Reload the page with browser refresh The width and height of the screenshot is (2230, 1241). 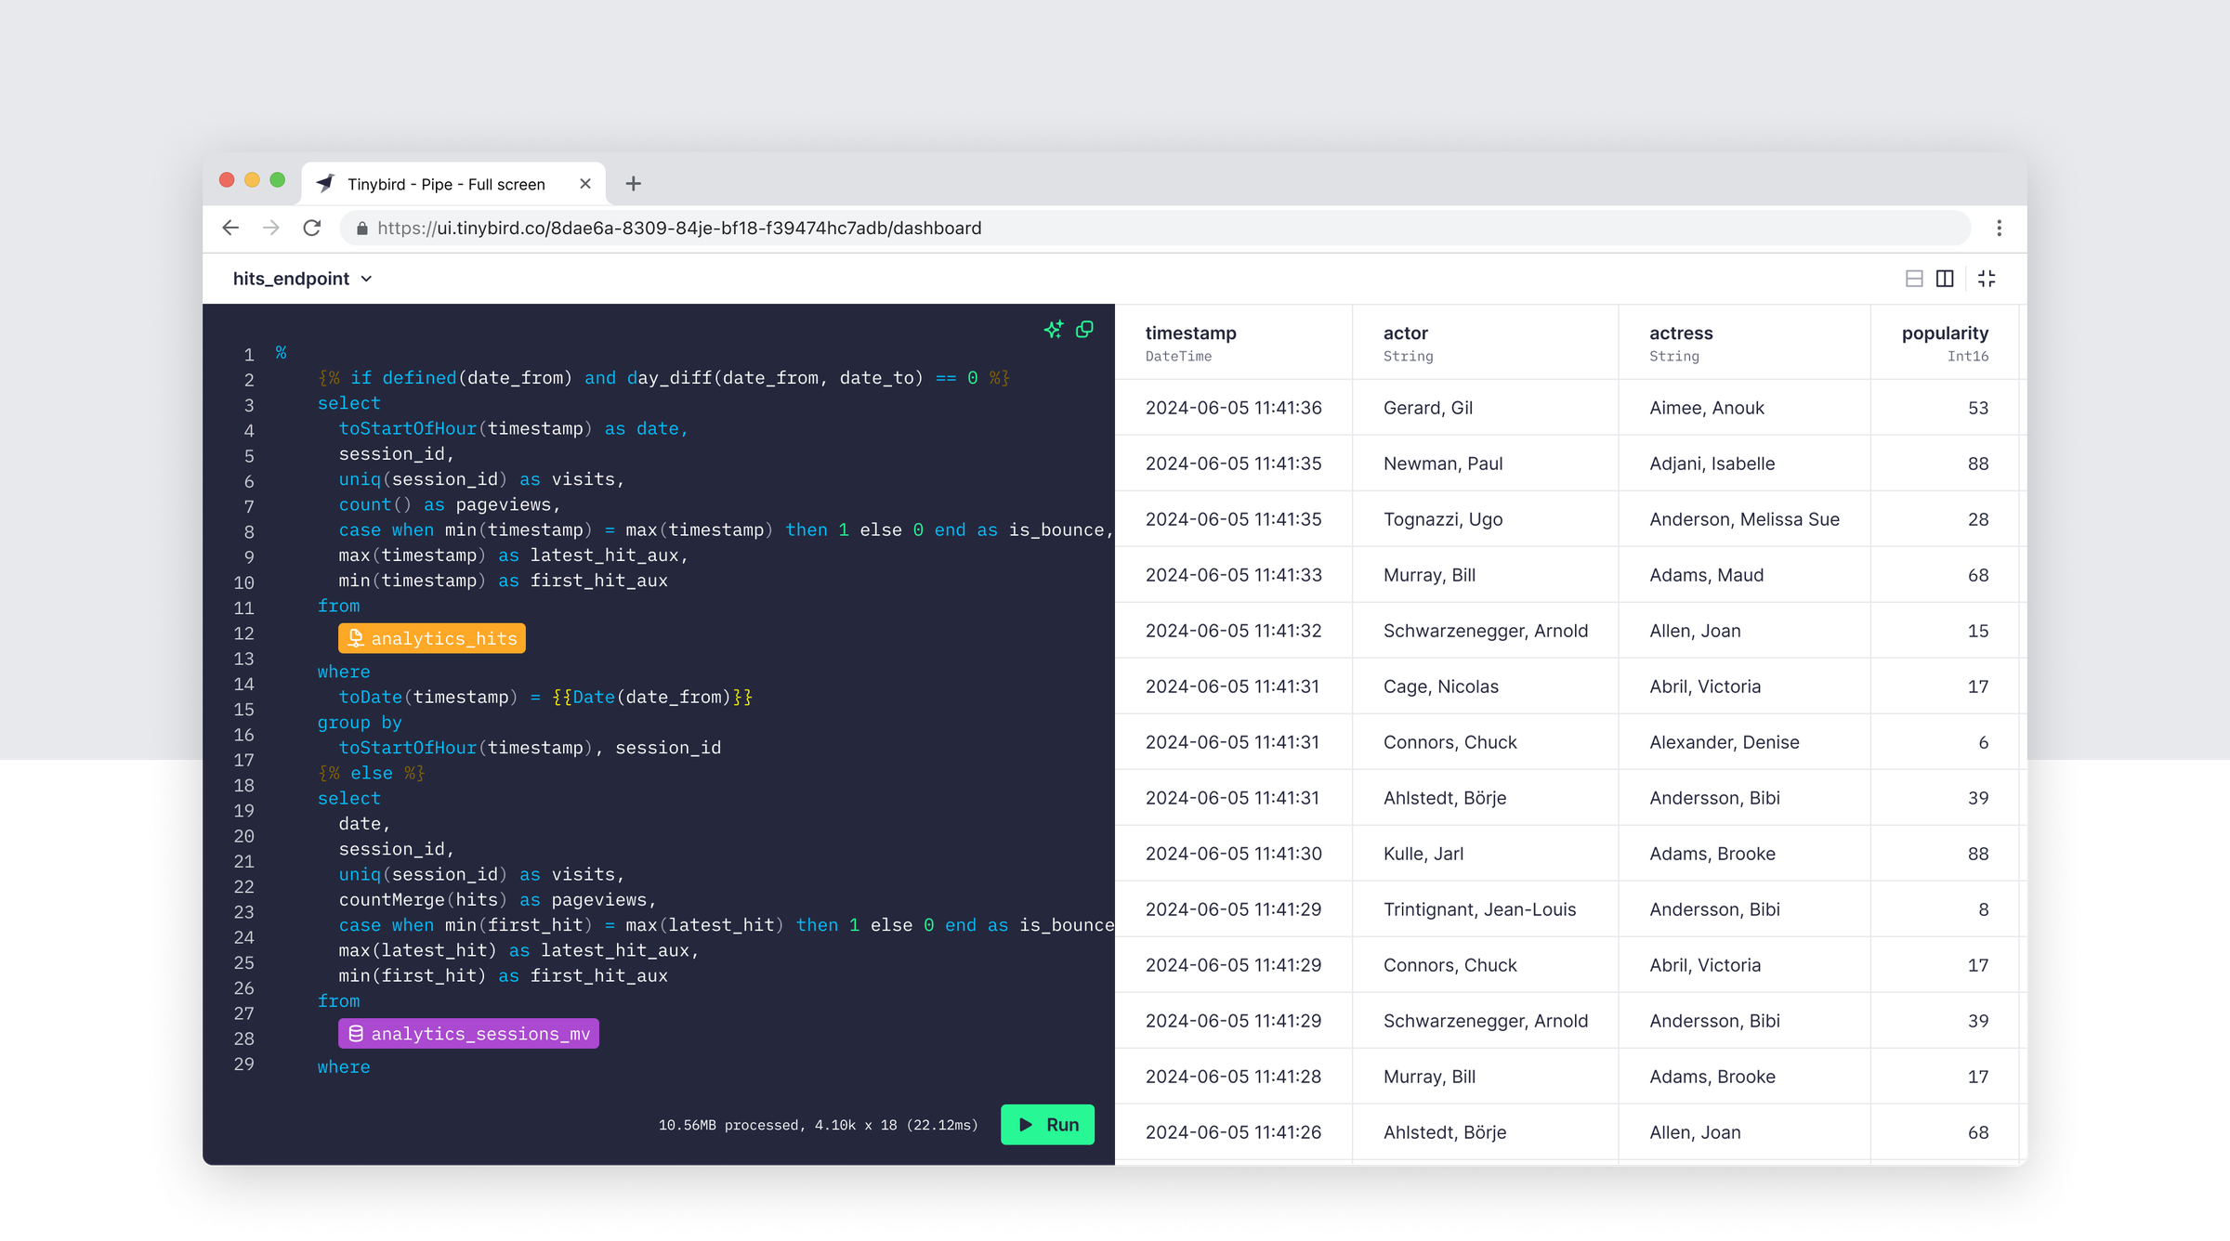pyautogui.click(x=312, y=229)
